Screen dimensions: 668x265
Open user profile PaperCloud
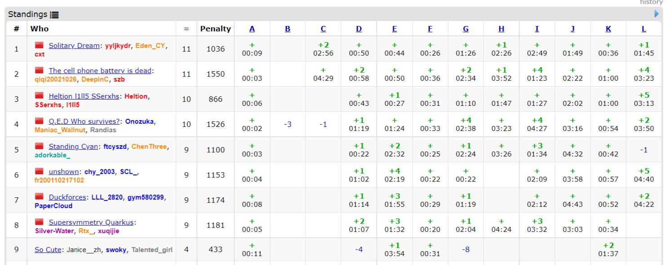[x=53, y=206]
